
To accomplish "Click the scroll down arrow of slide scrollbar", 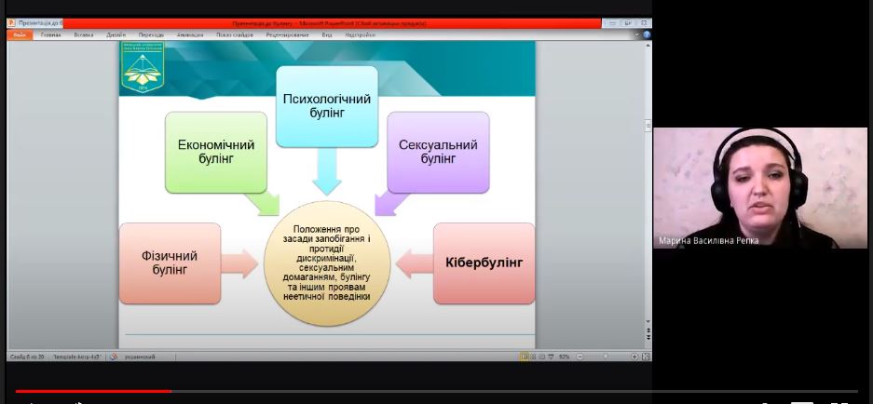I will point(648,321).
